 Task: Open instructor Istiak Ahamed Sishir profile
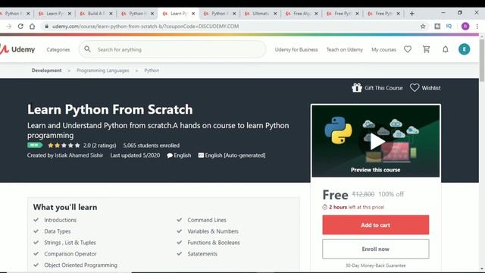pyautogui.click(x=79, y=155)
